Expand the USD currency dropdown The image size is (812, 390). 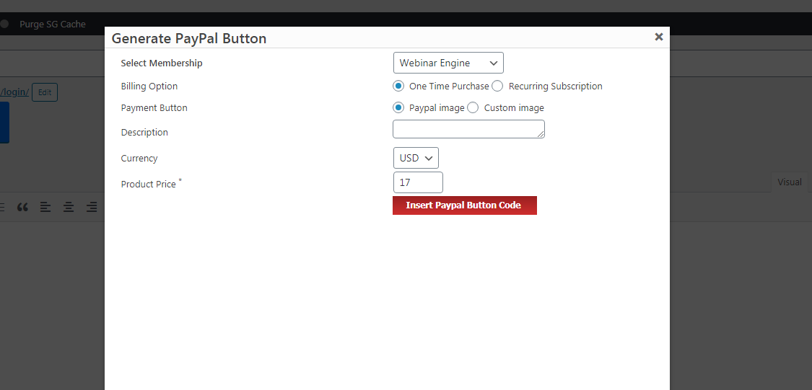click(x=416, y=158)
